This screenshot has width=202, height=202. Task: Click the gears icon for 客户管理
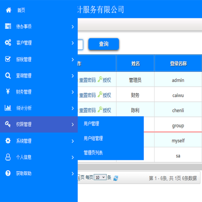click(x=8, y=43)
